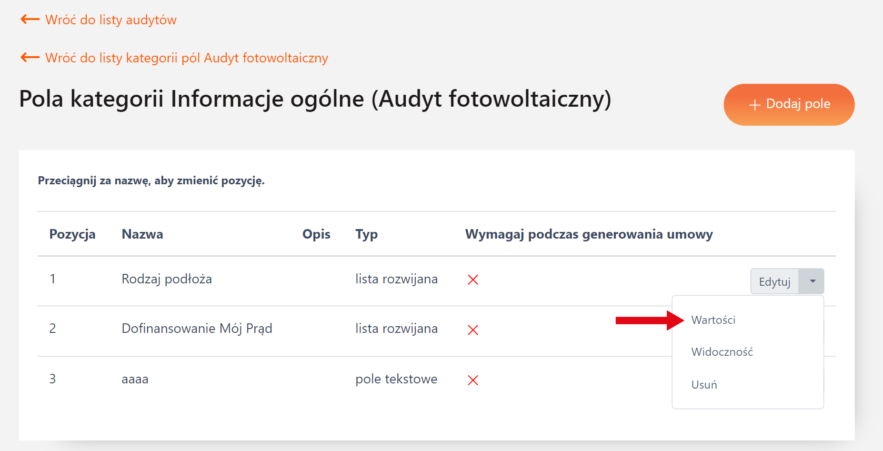Click the arrow icon before 'Wróć do listy kategorii pól'

tap(30, 58)
